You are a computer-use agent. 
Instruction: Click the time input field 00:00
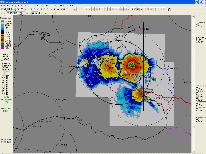pyautogui.click(x=35, y=13)
